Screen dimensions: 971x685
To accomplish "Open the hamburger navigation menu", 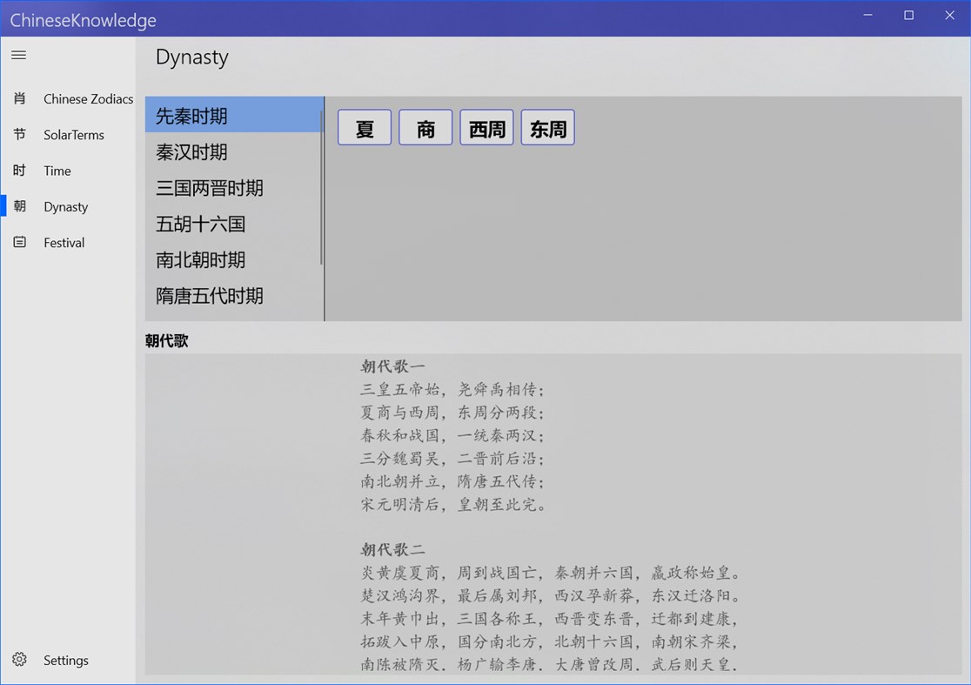I will click(x=18, y=55).
